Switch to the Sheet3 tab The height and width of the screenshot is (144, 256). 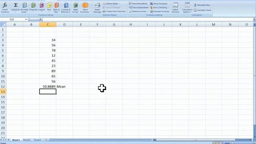pos(37,140)
